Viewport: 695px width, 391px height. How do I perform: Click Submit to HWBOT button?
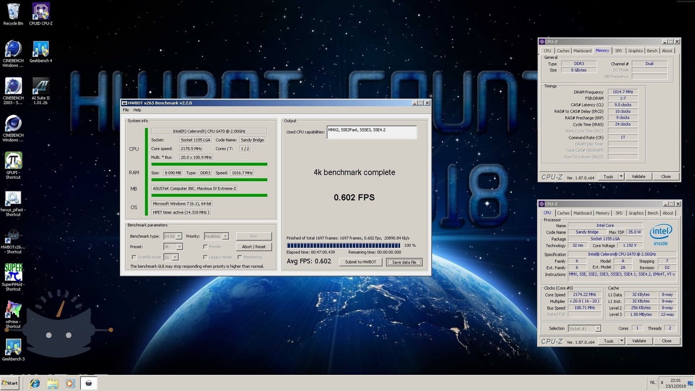pos(361,262)
